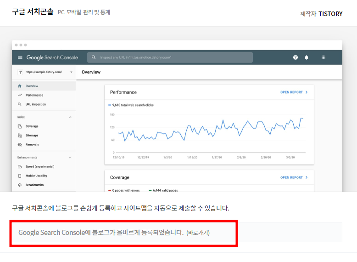Open the hamburger menu in Search Console
Screen dimensions: 357x262
click(x=20, y=57)
